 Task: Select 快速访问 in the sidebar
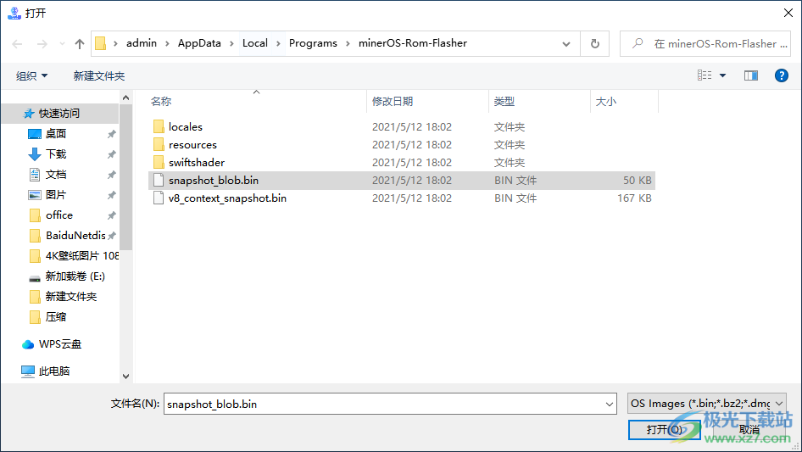[x=59, y=113]
